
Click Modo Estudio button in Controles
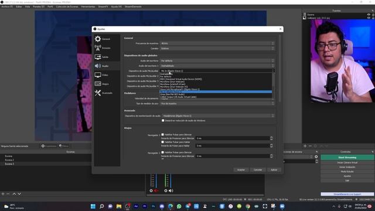point(347,172)
